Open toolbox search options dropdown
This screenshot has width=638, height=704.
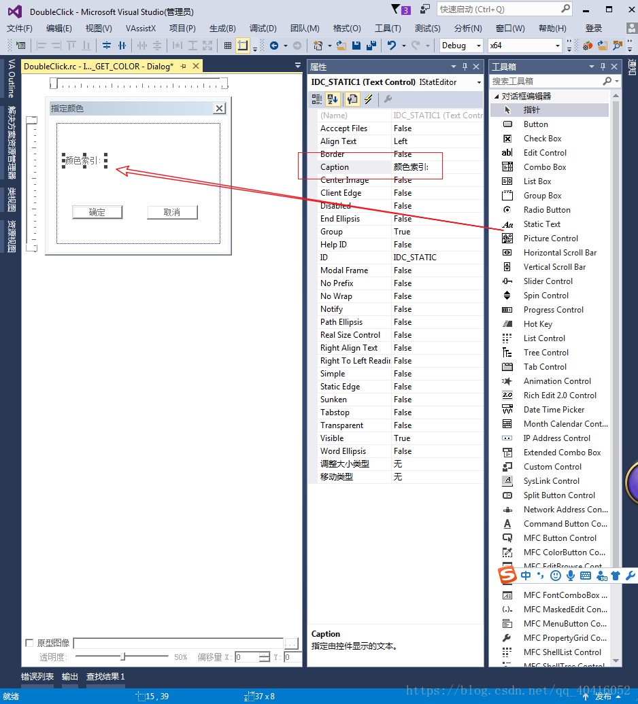pos(617,82)
